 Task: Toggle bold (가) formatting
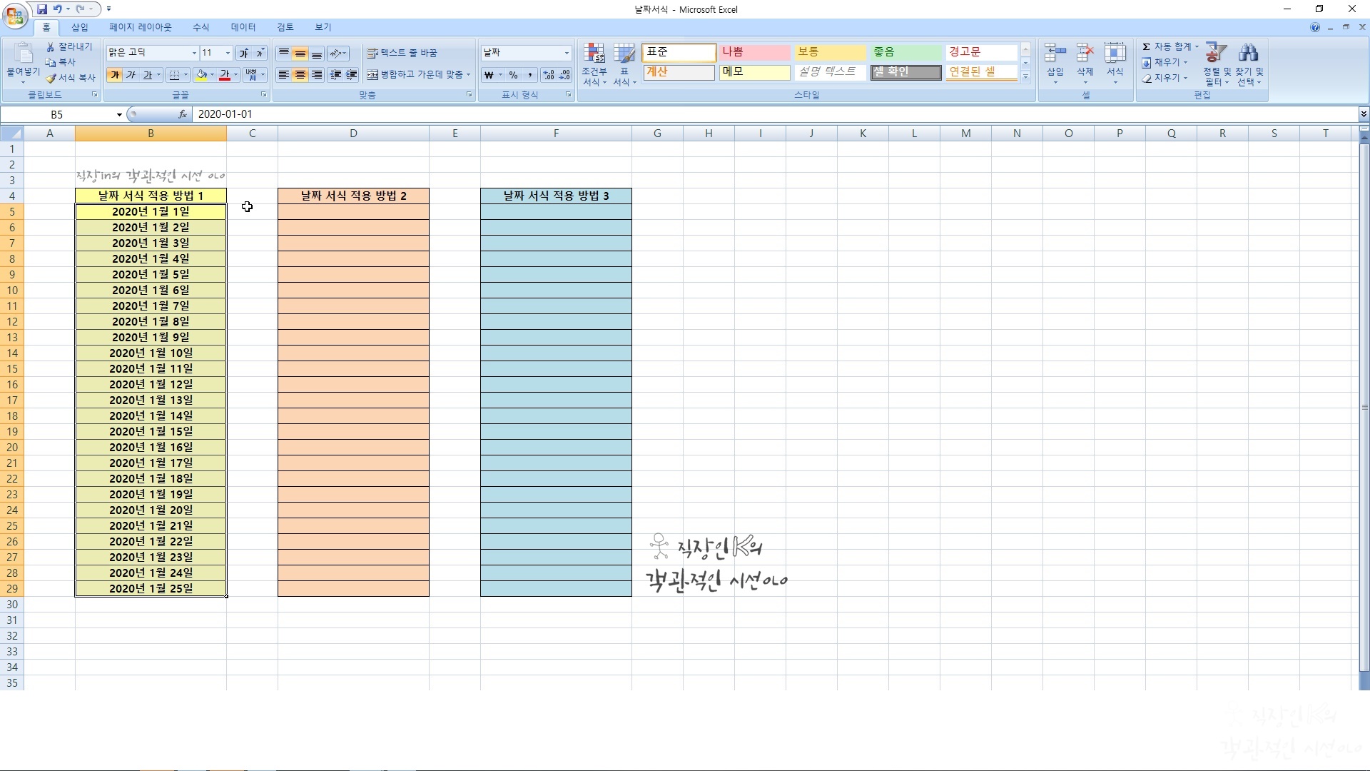coord(114,75)
